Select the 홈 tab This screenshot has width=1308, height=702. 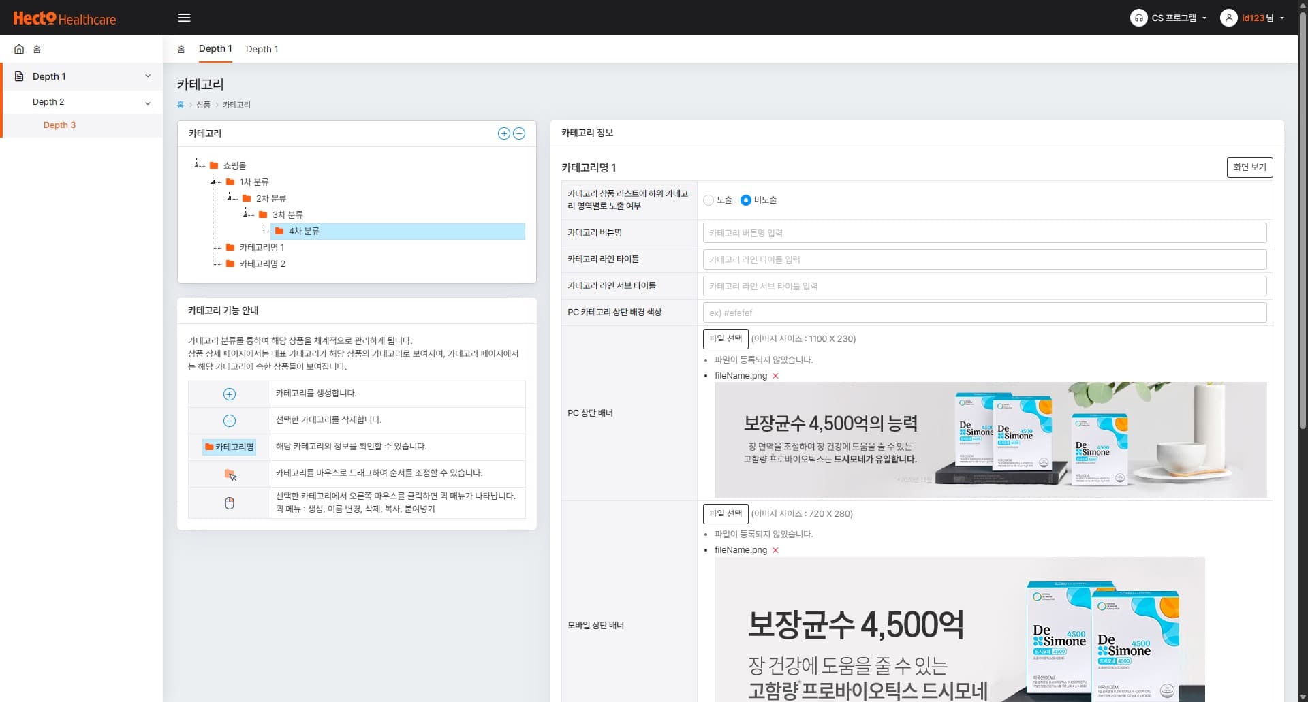(181, 49)
